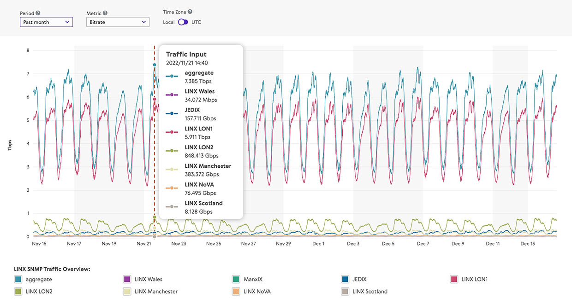Click the help icon beside Metric

(105, 13)
